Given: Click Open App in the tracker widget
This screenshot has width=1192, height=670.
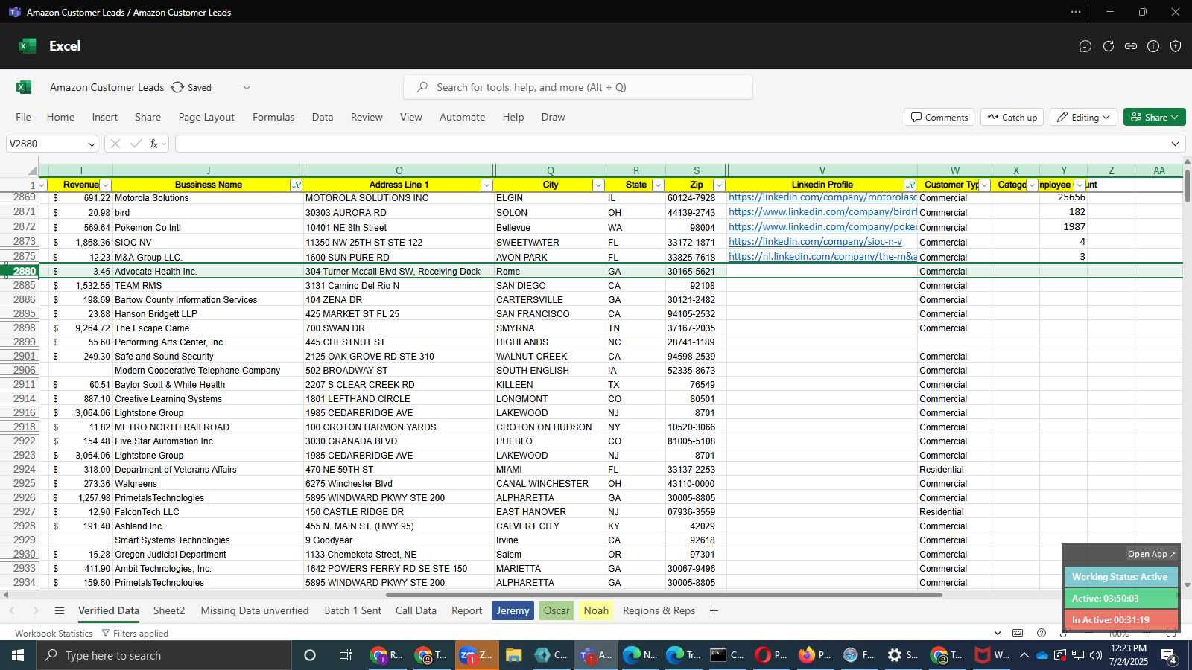Looking at the screenshot, I should click(1151, 554).
